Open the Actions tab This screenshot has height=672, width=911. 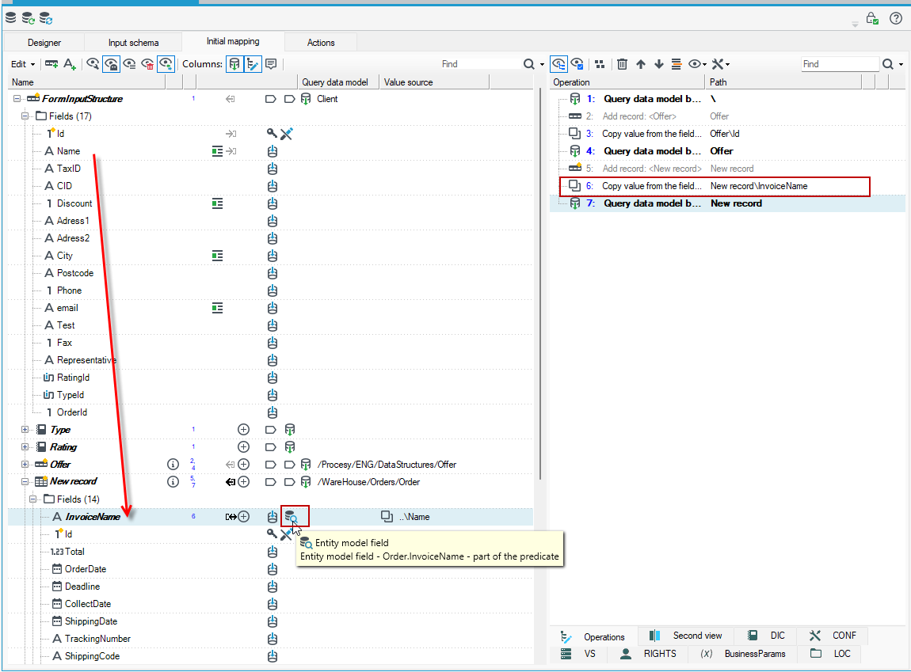click(x=321, y=43)
